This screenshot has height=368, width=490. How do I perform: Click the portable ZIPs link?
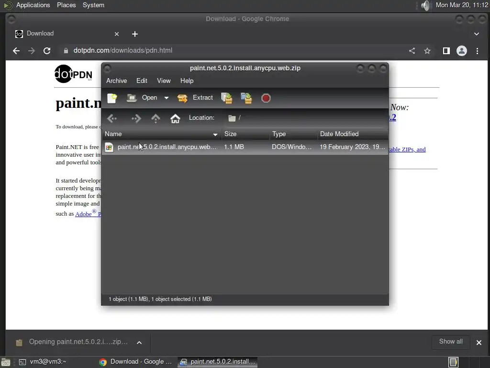tap(408, 149)
